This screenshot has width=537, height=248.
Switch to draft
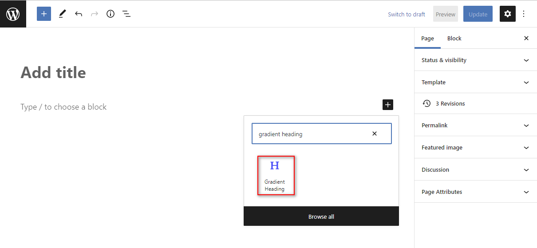[x=407, y=14]
